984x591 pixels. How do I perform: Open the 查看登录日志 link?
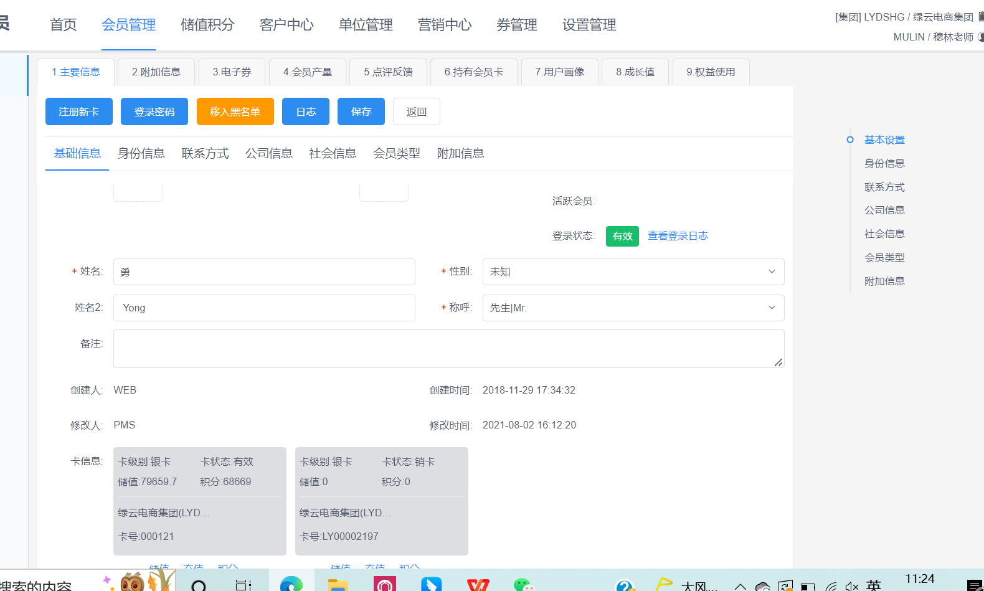click(x=678, y=236)
